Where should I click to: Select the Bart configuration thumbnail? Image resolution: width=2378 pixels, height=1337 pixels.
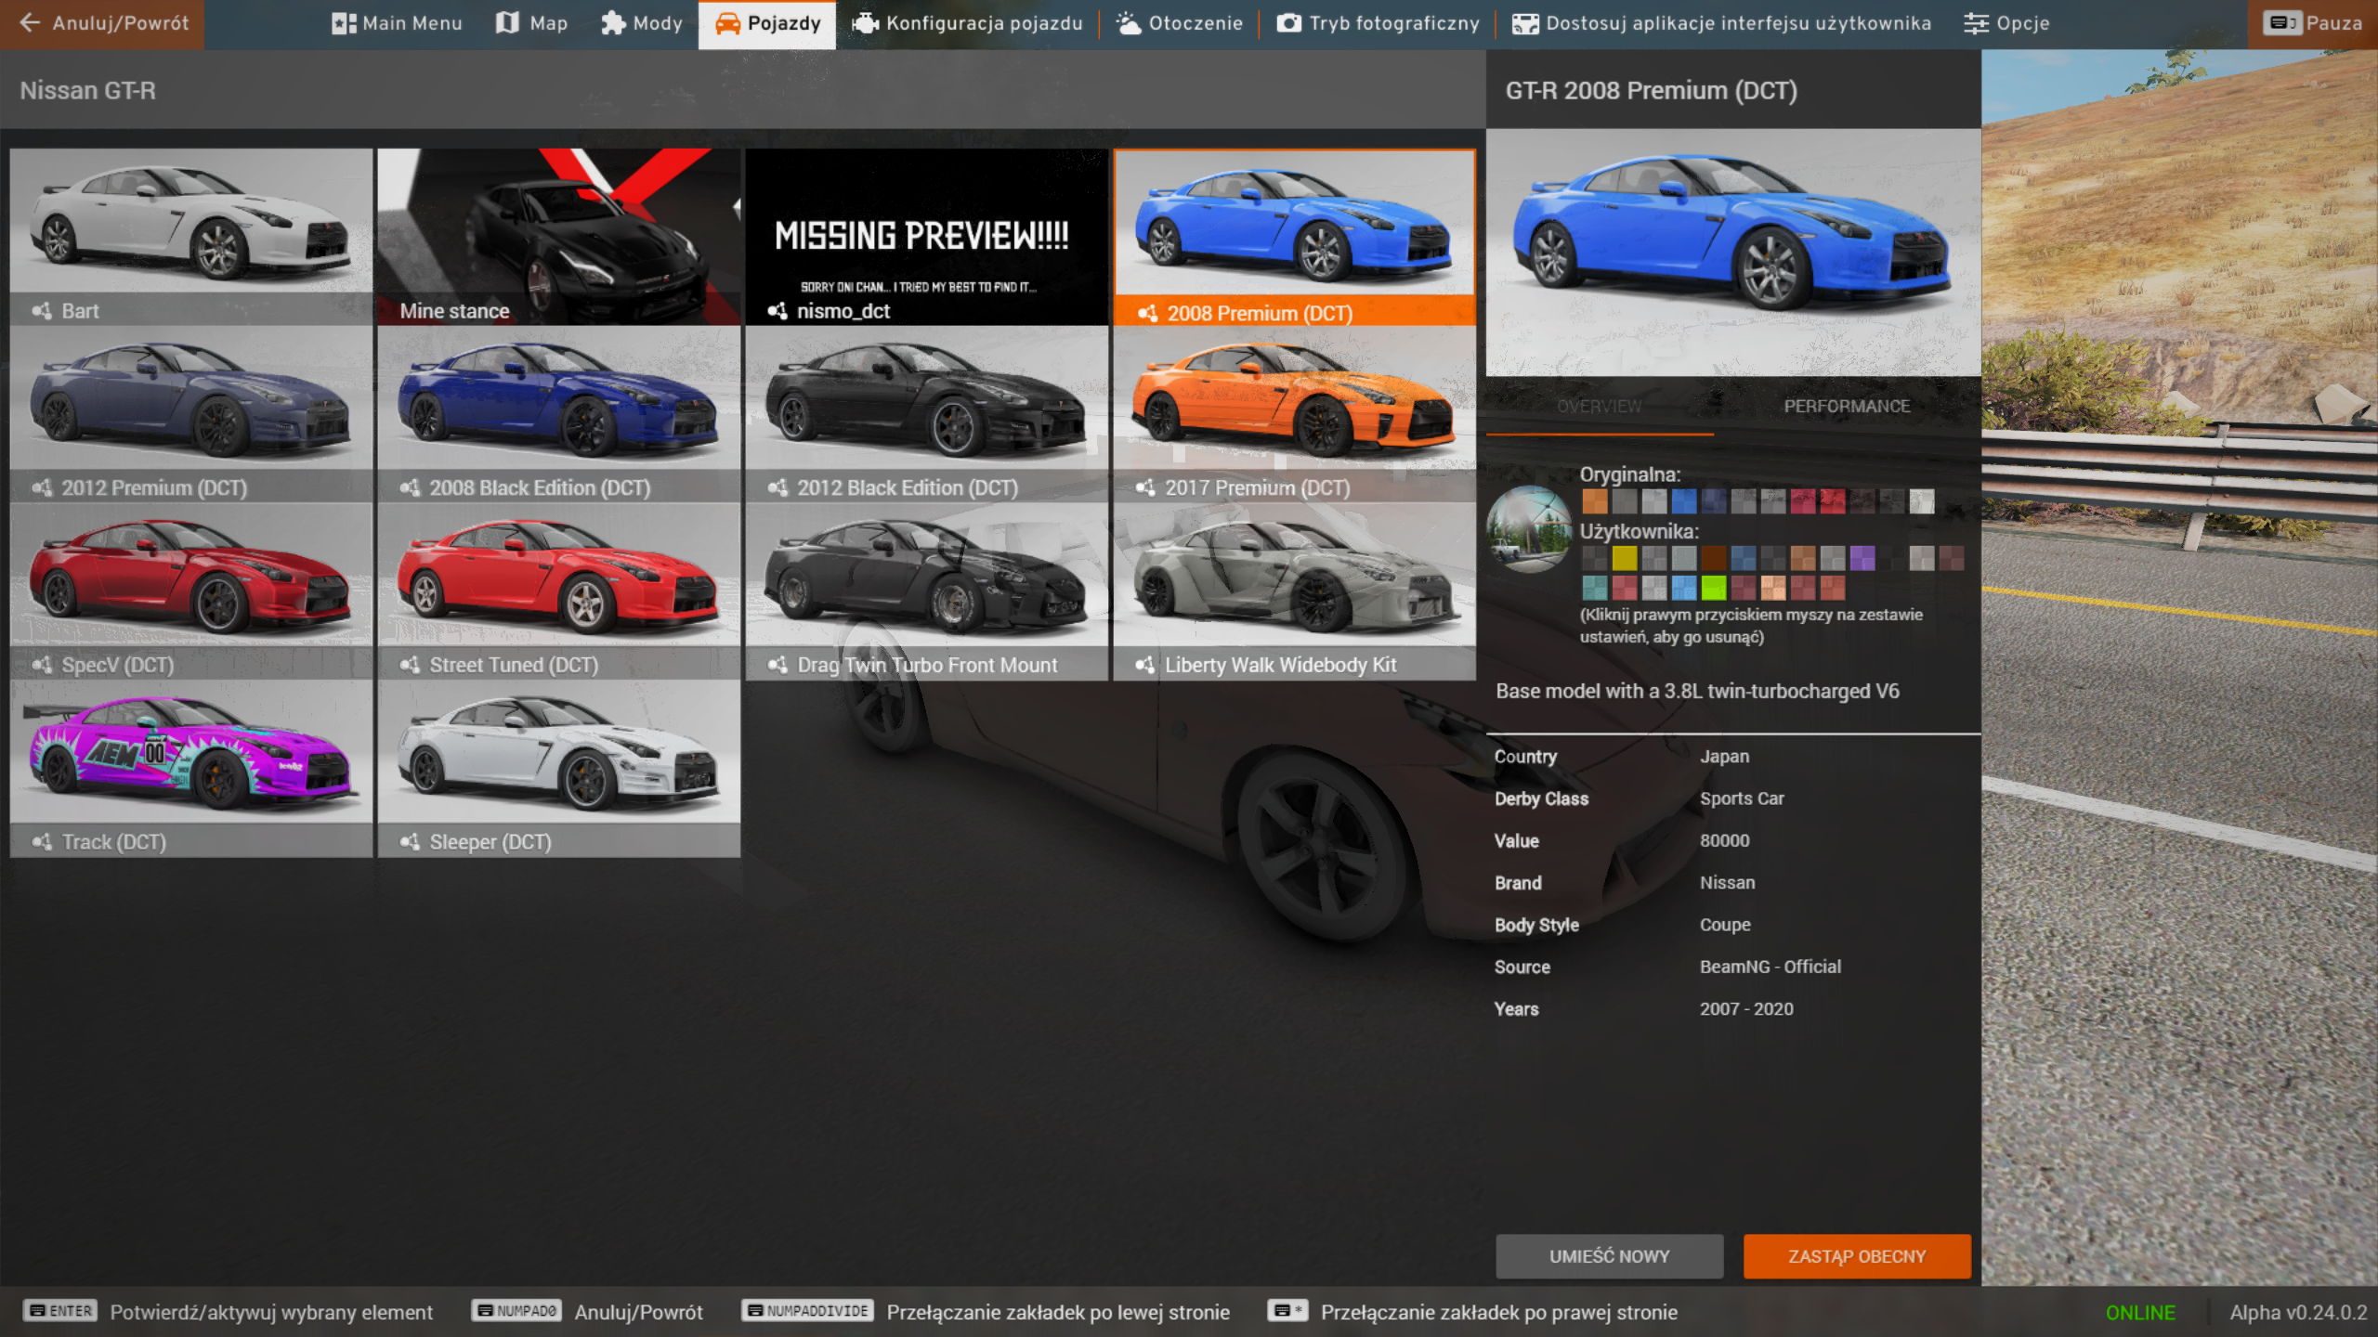point(191,237)
